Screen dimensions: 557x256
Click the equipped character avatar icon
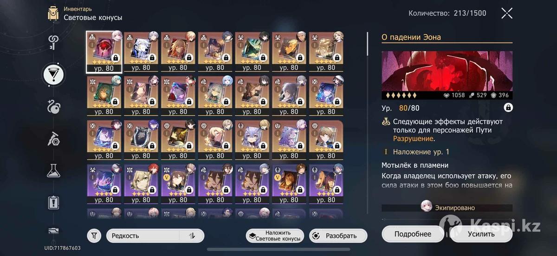pyautogui.click(x=426, y=208)
